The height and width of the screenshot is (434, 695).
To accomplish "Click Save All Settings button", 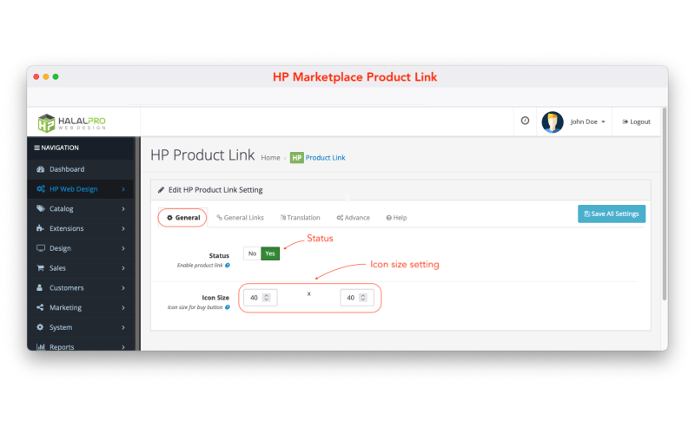I will (612, 214).
